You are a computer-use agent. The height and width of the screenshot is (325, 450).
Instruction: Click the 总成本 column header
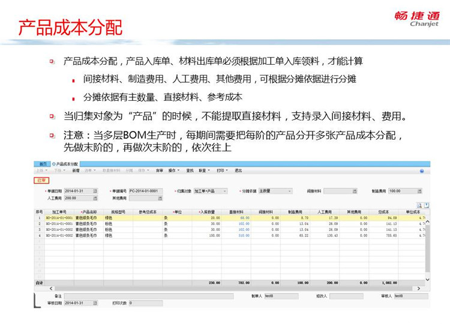[383, 212]
